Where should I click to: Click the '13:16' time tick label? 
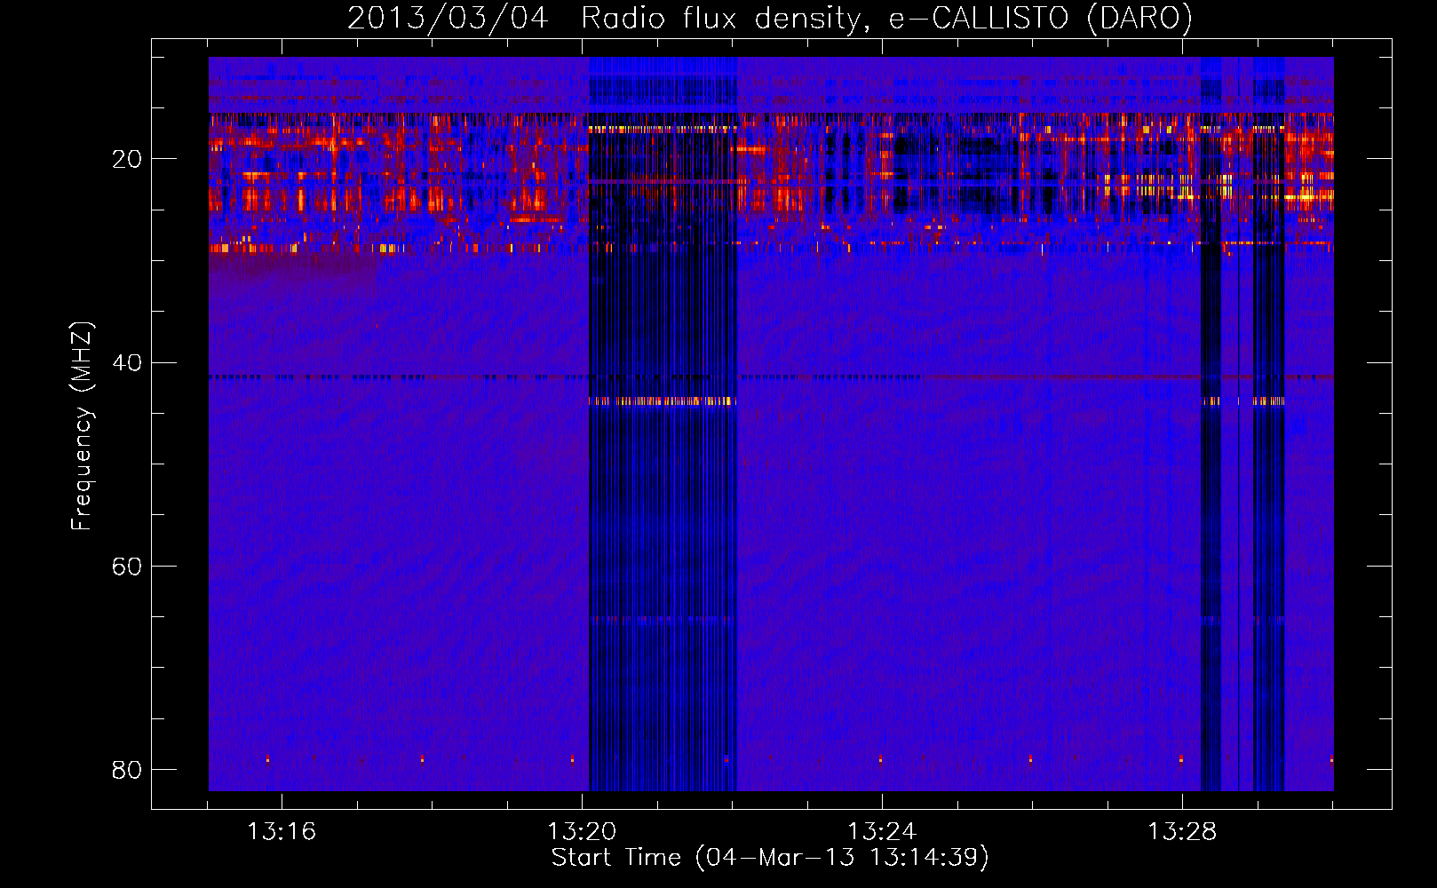tap(282, 832)
